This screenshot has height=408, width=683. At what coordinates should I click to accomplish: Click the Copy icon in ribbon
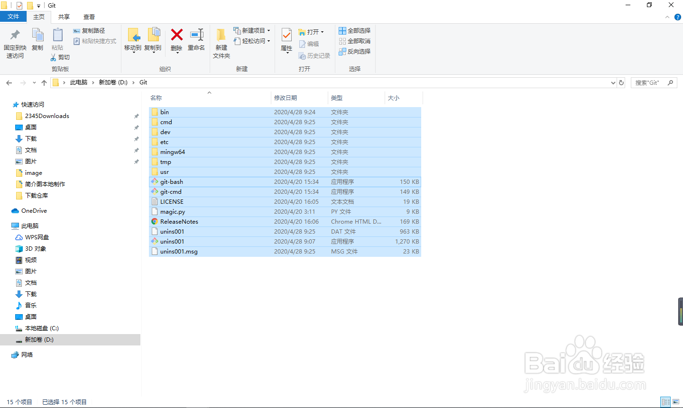37,35
